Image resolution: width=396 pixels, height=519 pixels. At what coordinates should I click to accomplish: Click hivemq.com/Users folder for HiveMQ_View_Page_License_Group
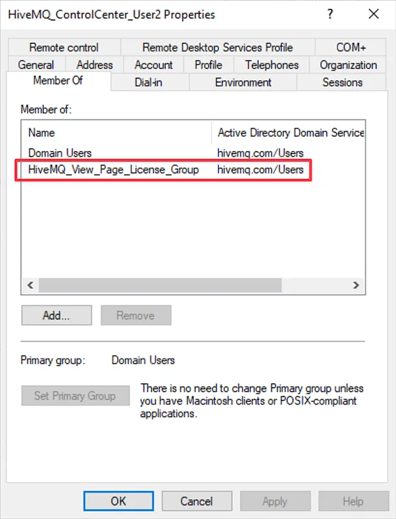(260, 169)
